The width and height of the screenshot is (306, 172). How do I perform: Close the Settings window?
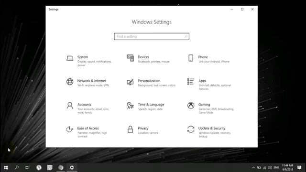(252, 9)
